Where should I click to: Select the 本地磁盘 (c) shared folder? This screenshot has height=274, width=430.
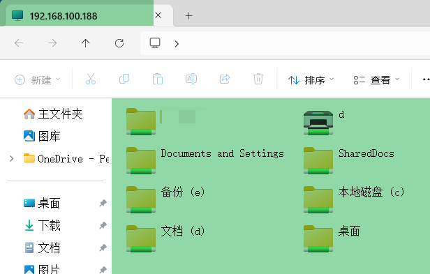click(x=354, y=200)
